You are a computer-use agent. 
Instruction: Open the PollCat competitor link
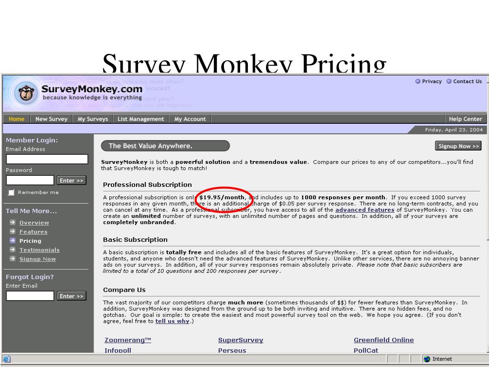pyautogui.click(x=366, y=350)
